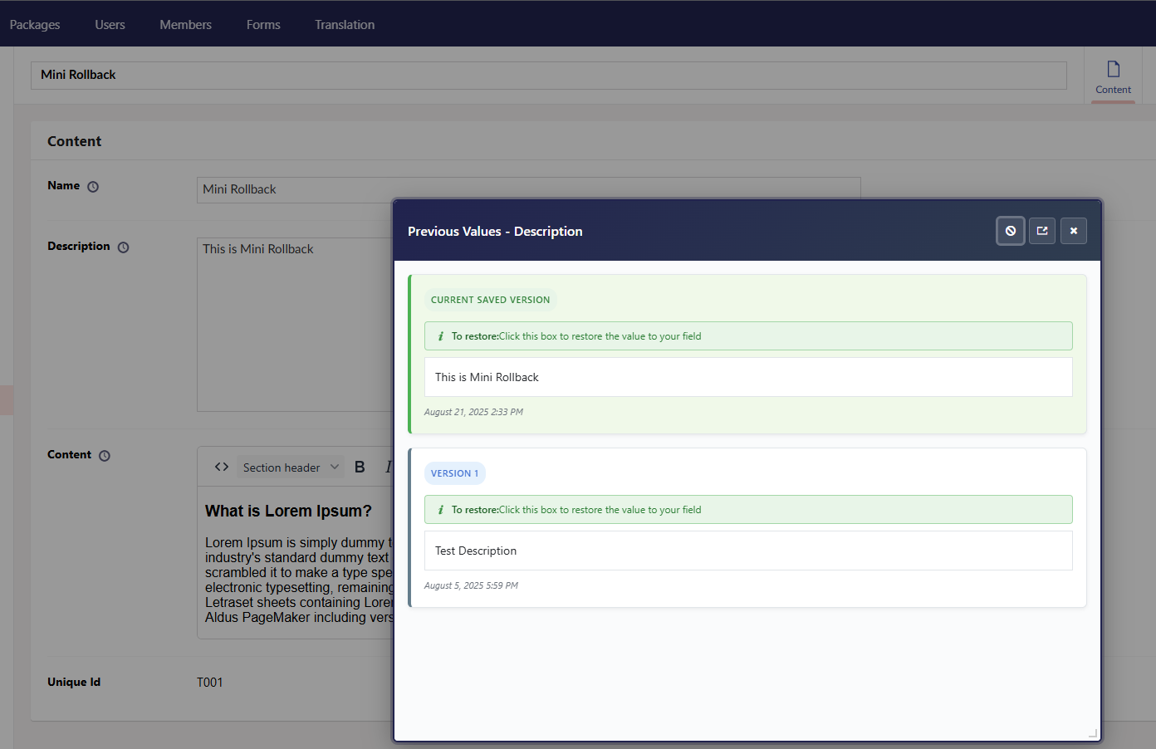Open the Section header format dropdown
The image size is (1156, 749).
click(x=288, y=467)
